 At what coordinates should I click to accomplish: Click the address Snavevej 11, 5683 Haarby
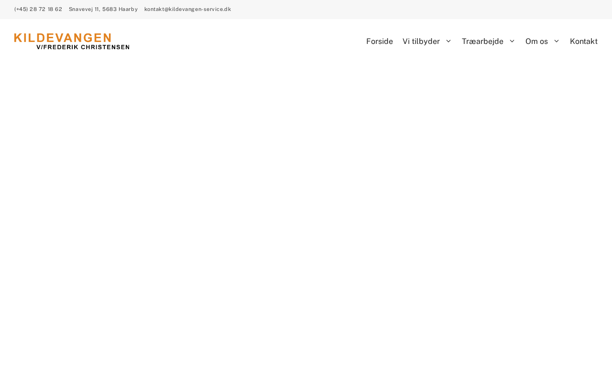tap(103, 9)
